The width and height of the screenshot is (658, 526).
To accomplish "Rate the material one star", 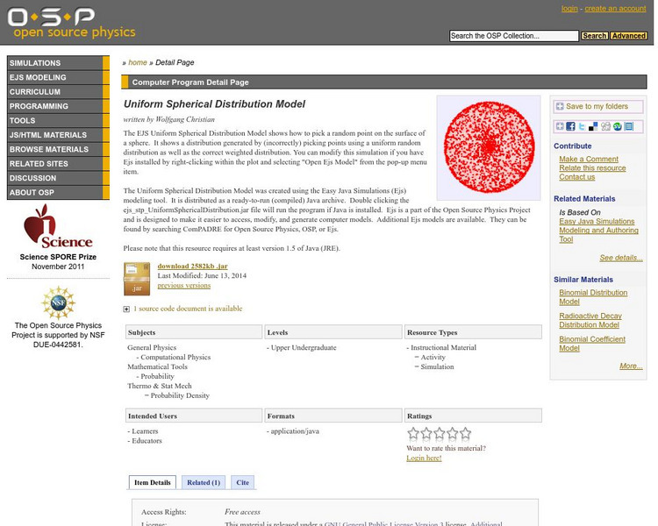I will [x=413, y=433].
